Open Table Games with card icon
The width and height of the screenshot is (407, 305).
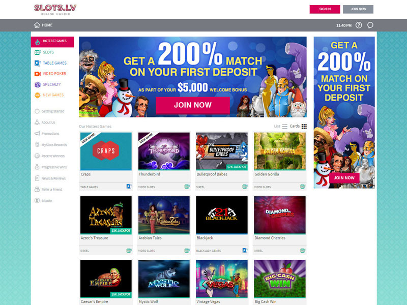[x=38, y=63]
